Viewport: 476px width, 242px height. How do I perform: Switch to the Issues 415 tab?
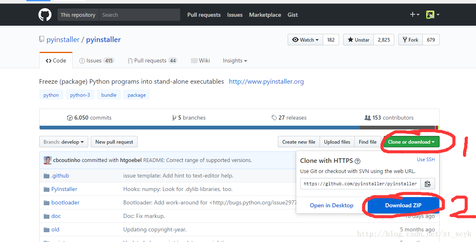pos(96,61)
